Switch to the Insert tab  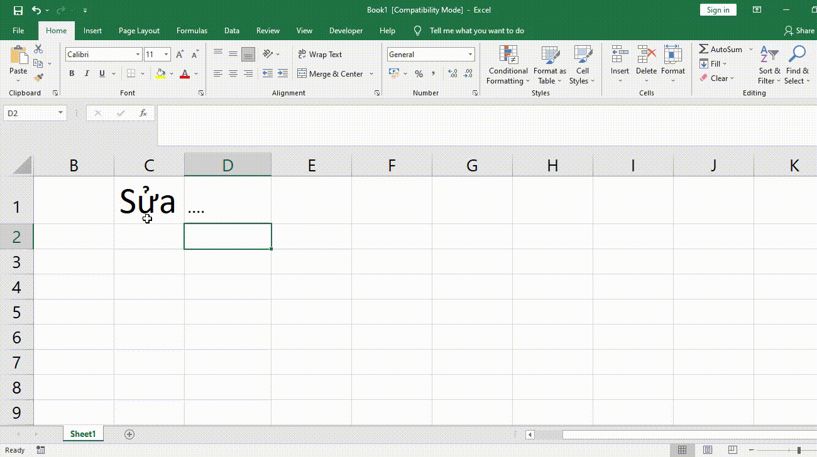click(x=92, y=31)
